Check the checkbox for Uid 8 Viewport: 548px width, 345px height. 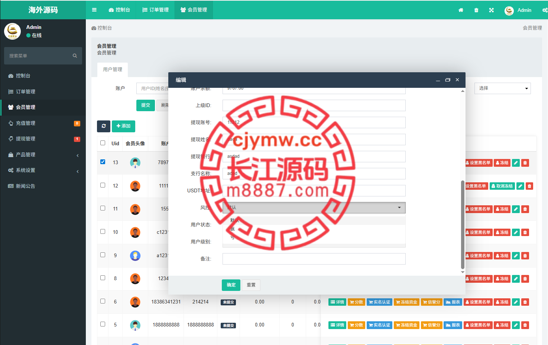tap(103, 278)
